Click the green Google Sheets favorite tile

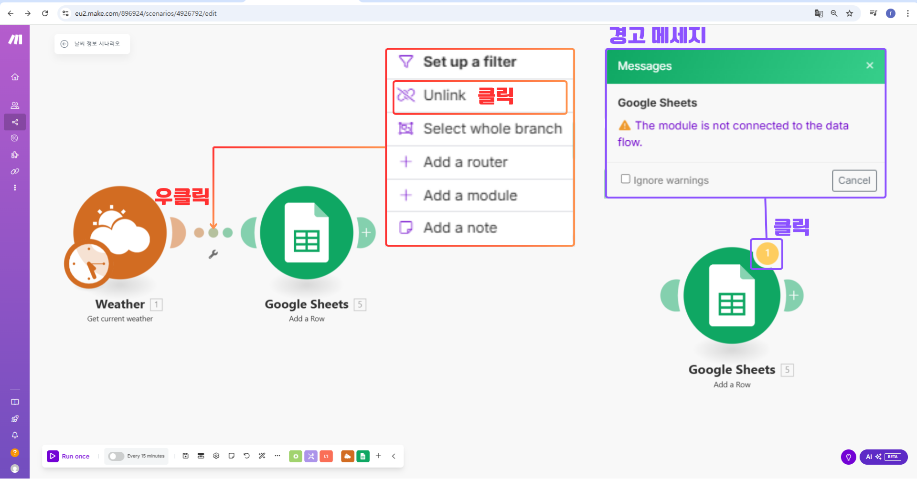tap(363, 457)
